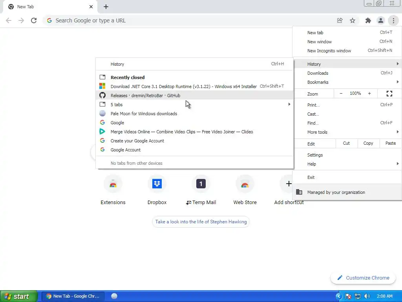Click the three-dot Chrome menu button
This screenshot has width=402, height=302.
(393, 20)
